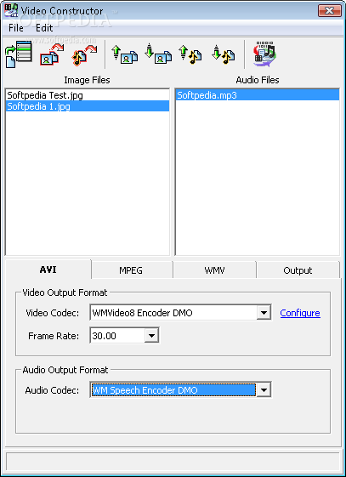Click the construct video toolbar icon
This screenshot has height=477, width=346.
click(x=264, y=54)
